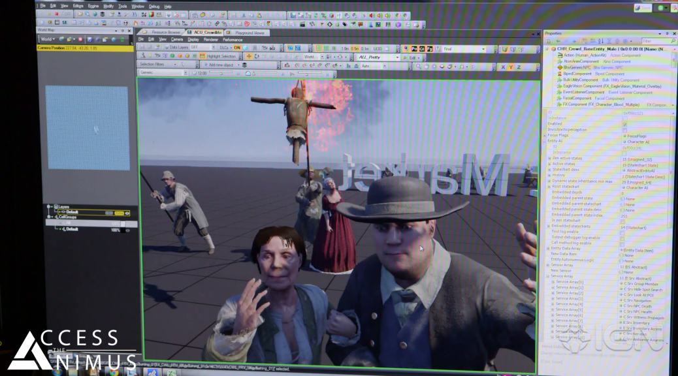
Task: Toggle the Enabled checkbox in Properties
Action: 624,123
